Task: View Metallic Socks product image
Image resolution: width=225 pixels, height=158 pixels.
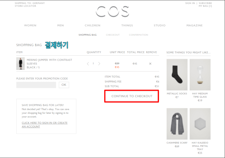Action: (177, 75)
